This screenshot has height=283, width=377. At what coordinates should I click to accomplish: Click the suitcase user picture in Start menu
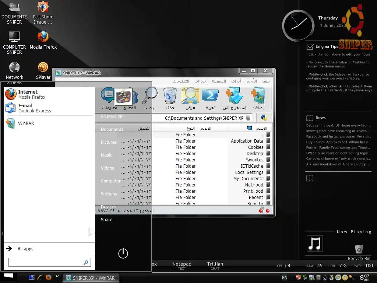(x=124, y=97)
